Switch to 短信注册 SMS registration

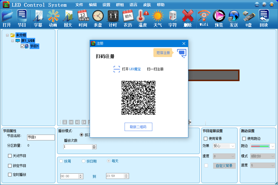(163, 53)
